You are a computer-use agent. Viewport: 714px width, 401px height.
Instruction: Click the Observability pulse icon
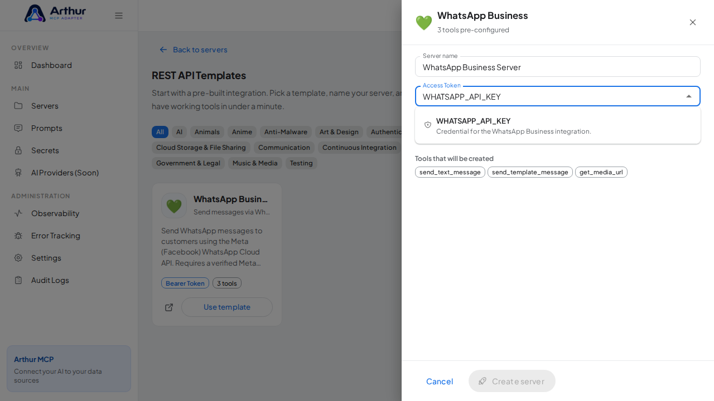click(18, 213)
